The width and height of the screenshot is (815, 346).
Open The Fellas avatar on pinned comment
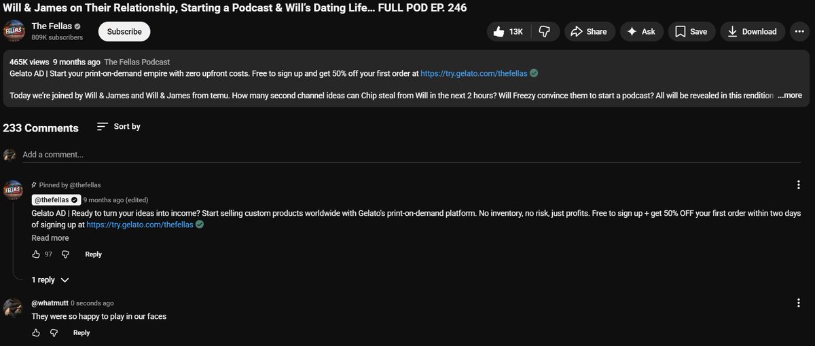pyautogui.click(x=13, y=191)
